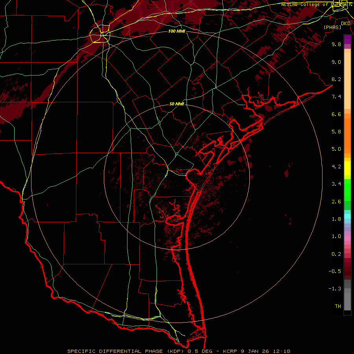354x354 pixels.
Task: Select the cyan color bar segment
Action: 347,216
